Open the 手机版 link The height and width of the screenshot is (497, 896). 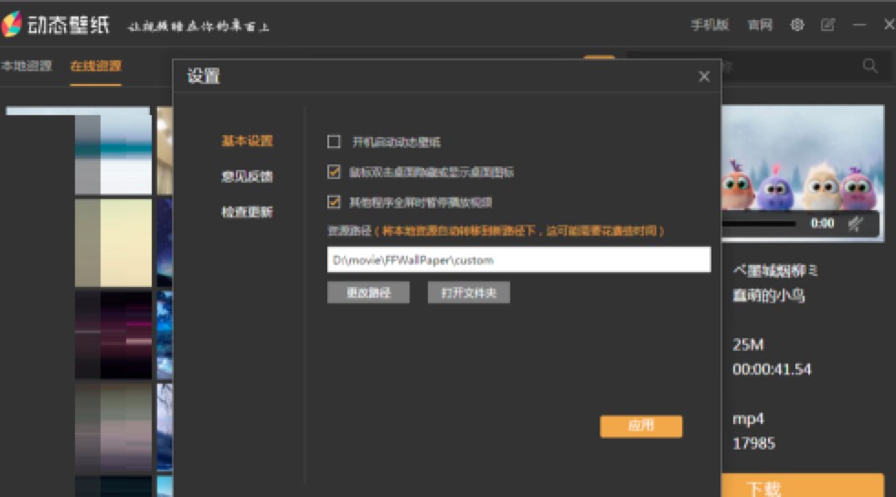click(x=709, y=25)
